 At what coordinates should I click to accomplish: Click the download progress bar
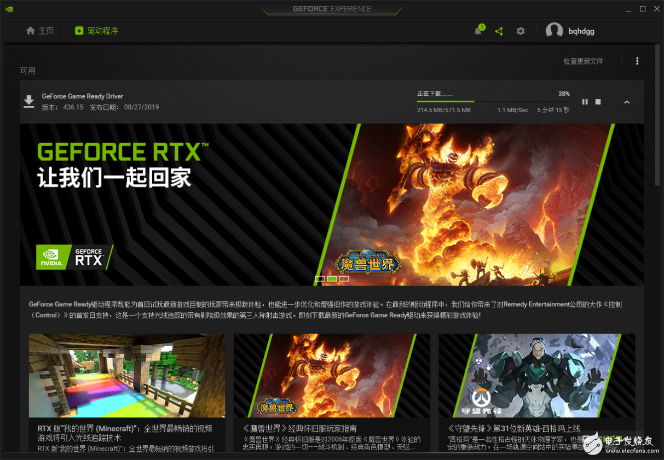(493, 101)
